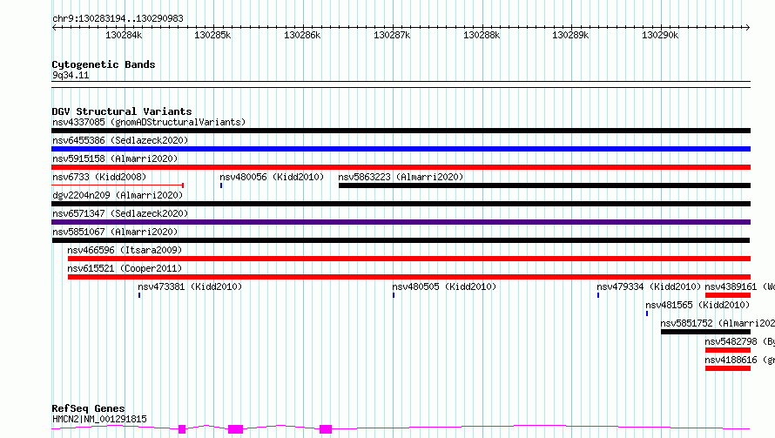The height and width of the screenshot is (438, 775).
Task: Click the thin red nsv6733 variant line
Action: click(118, 185)
